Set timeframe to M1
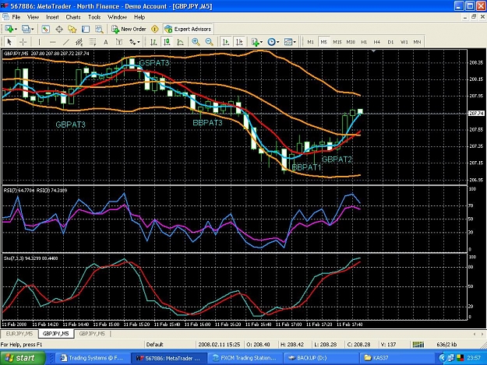The height and width of the screenshot is (365, 487). click(310, 42)
